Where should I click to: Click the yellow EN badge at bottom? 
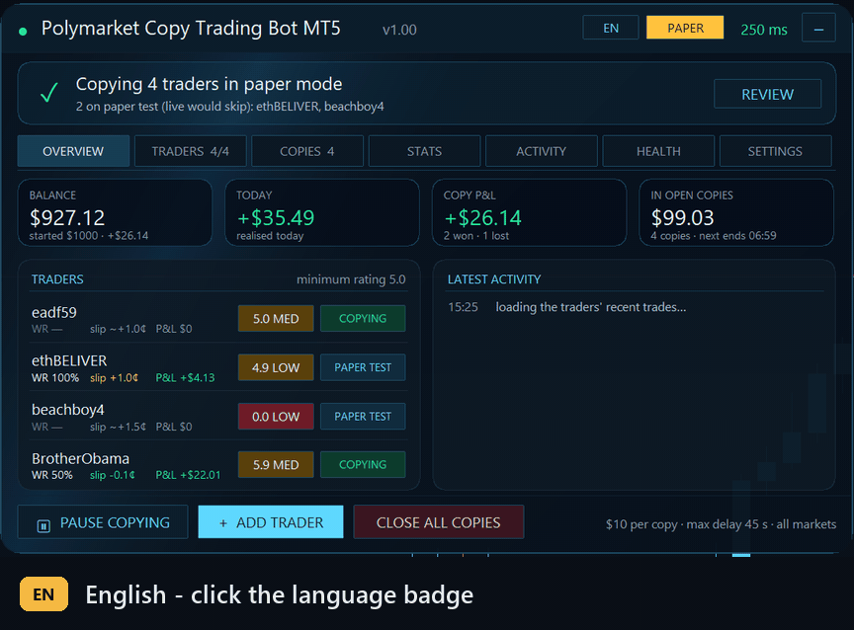[x=43, y=594]
